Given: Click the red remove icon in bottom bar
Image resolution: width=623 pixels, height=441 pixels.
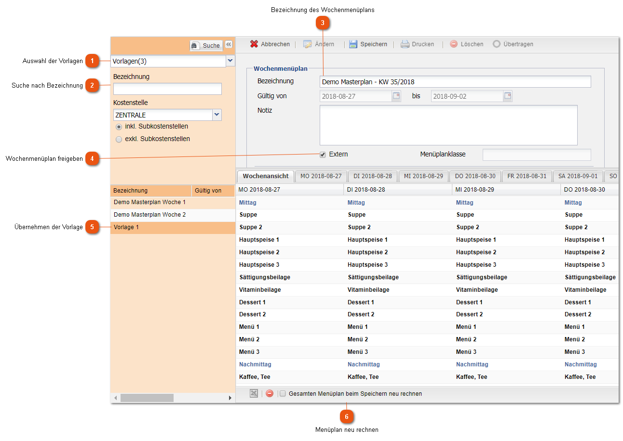Looking at the screenshot, I should (x=270, y=393).
